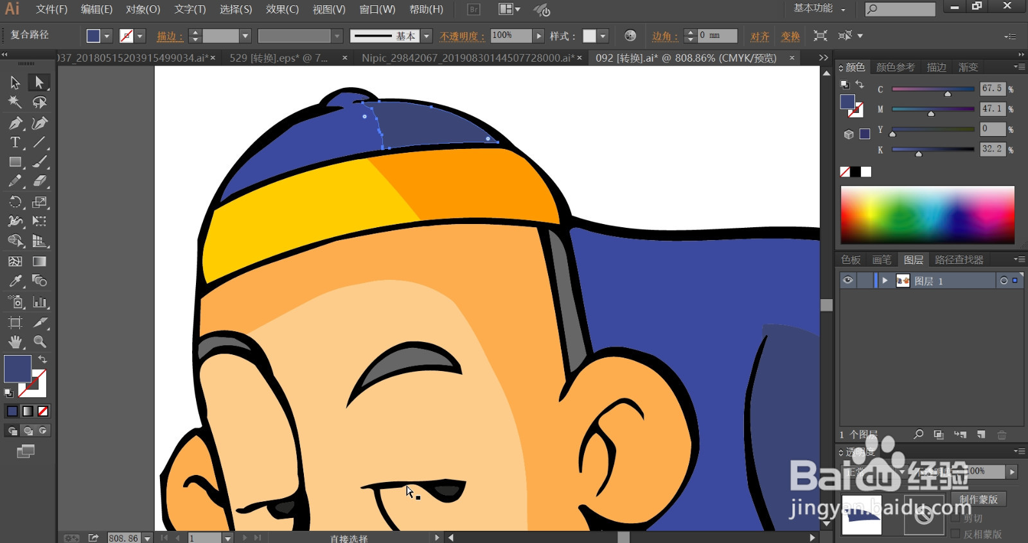
Task: Select the Pen tool
Action: 15,123
